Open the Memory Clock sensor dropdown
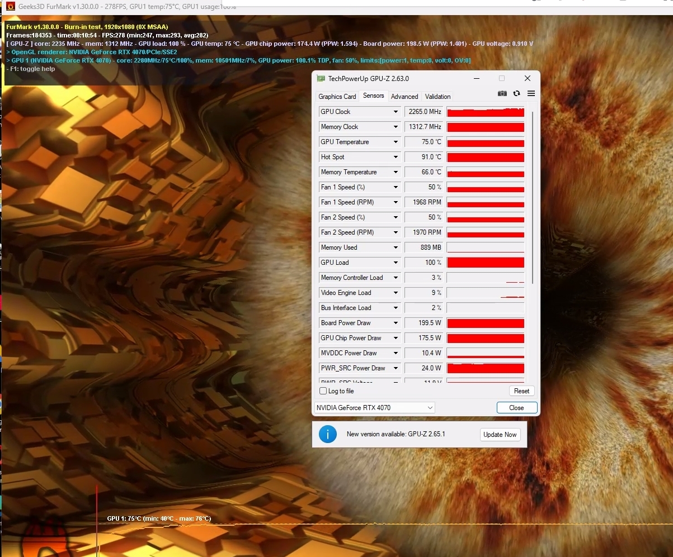The height and width of the screenshot is (557, 673). coord(396,127)
